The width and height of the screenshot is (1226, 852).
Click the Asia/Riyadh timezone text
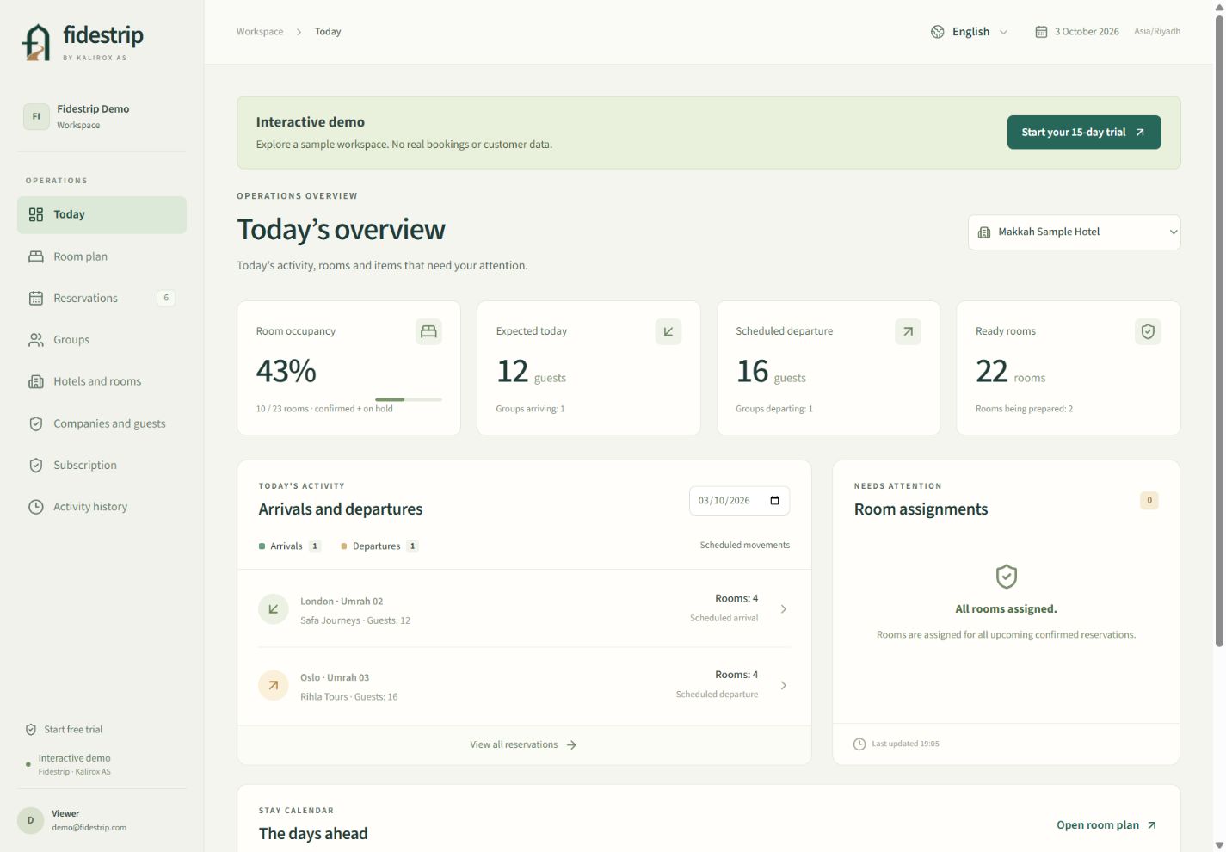pos(1157,31)
